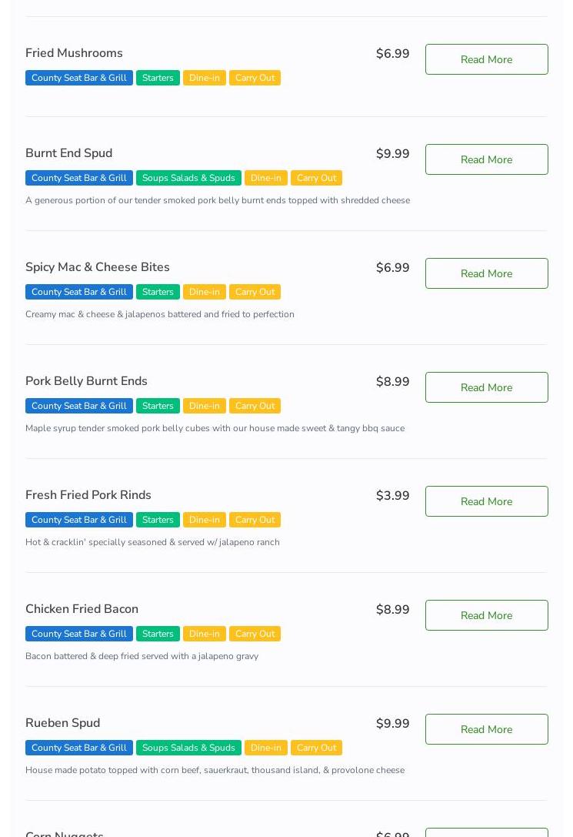Image resolution: width=573 pixels, height=837 pixels.
Task: Select Starters tag under Fried Mushrooms
Action: (x=158, y=78)
